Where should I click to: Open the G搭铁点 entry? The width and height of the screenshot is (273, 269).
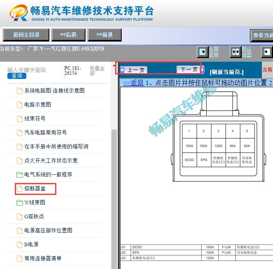[x=34, y=216]
